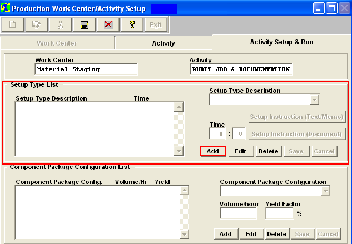Click the floppy disk Save icon
Viewport: 352px width, 244px height.
85,24
